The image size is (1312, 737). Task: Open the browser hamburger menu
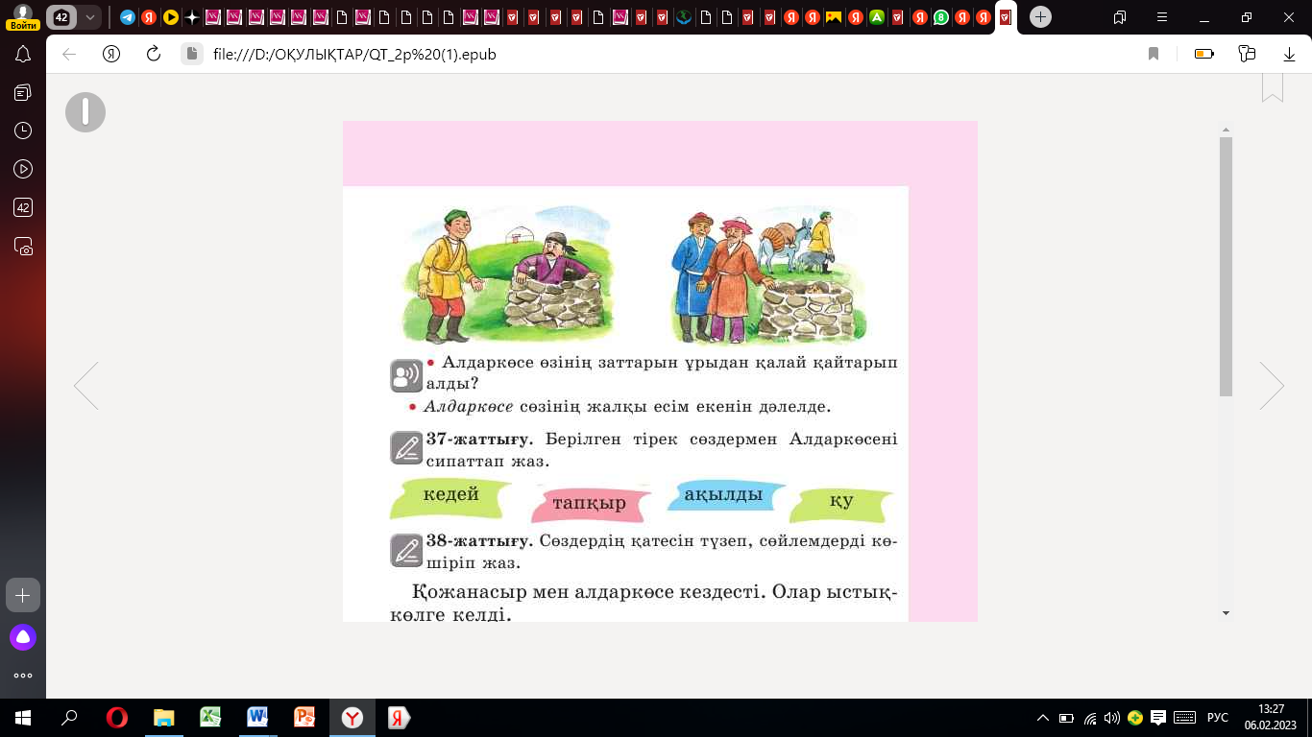[x=1162, y=17]
